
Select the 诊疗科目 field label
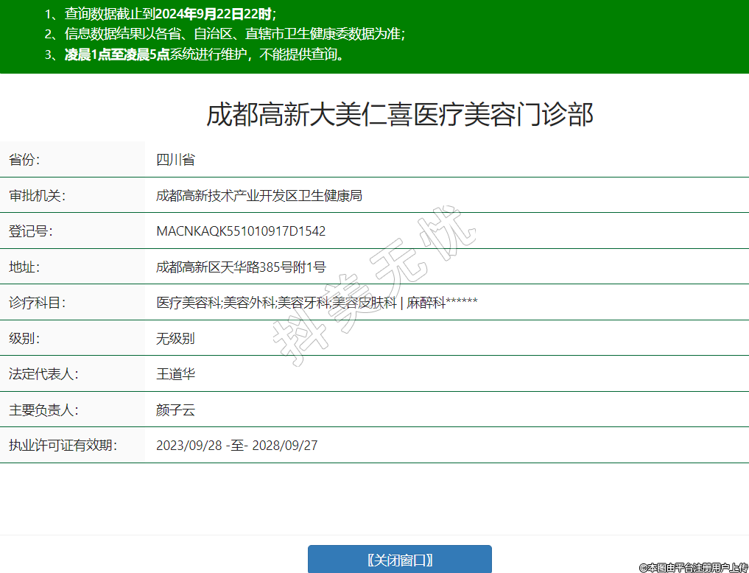tap(37, 303)
